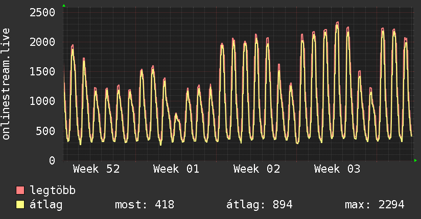
Task: Click the 2500 Y-axis tick label
Action: [x=42, y=12]
